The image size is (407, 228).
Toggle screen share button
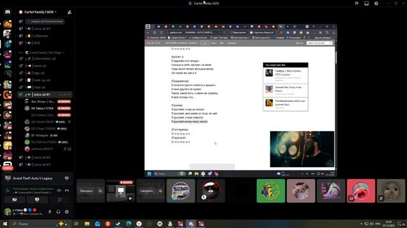pos(37,200)
